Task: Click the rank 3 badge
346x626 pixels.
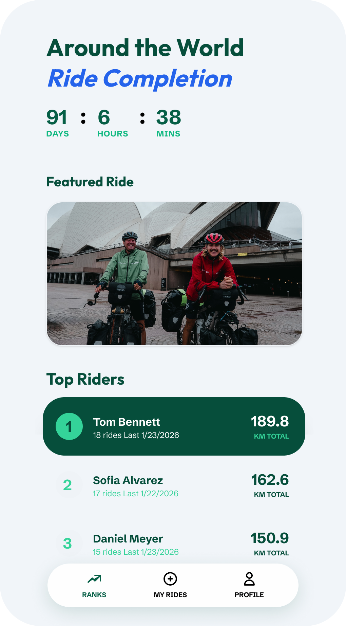Action: (x=68, y=544)
